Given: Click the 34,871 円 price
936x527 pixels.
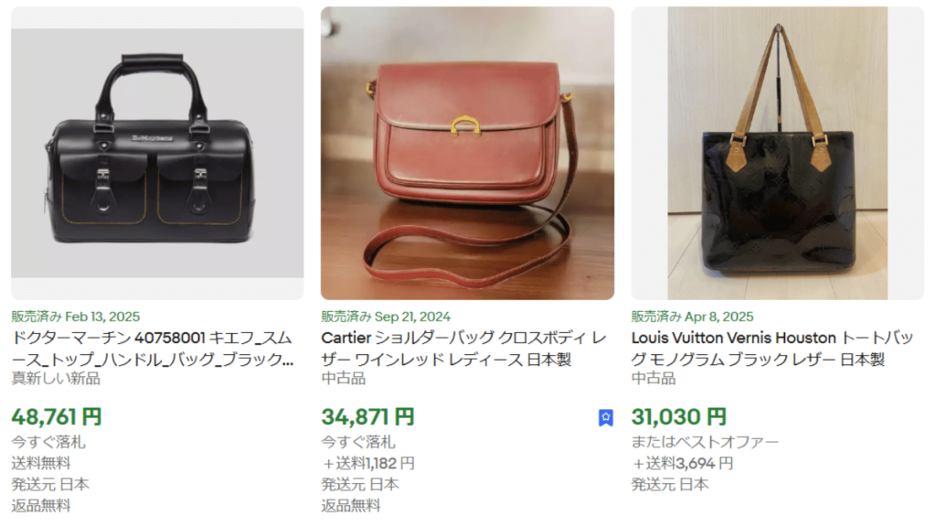Looking at the screenshot, I should coord(367,416).
